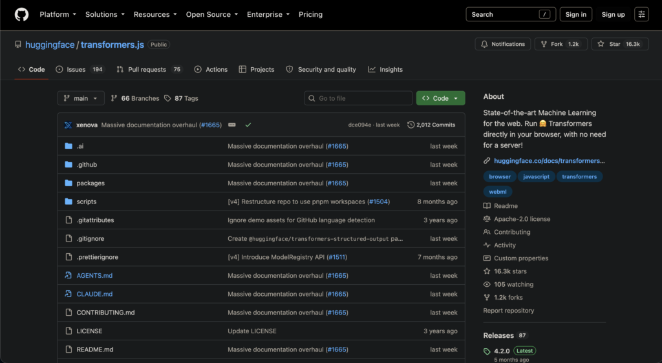Click the CLAUDE.md symlink file icon
Image resolution: width=662 pixels, height=363 pixels.
pos(69,294)
